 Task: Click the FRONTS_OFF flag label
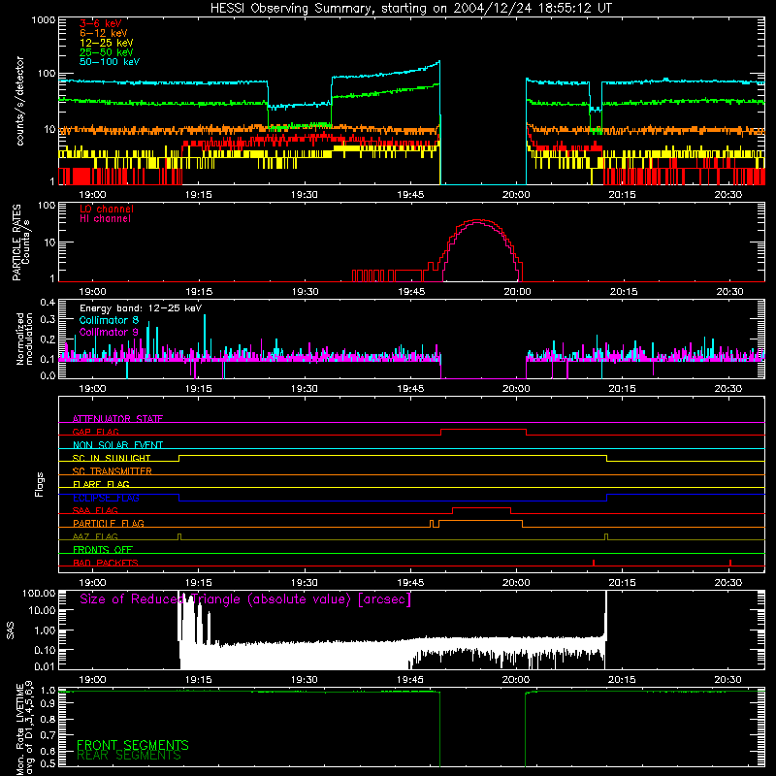(x=103, y=550)
